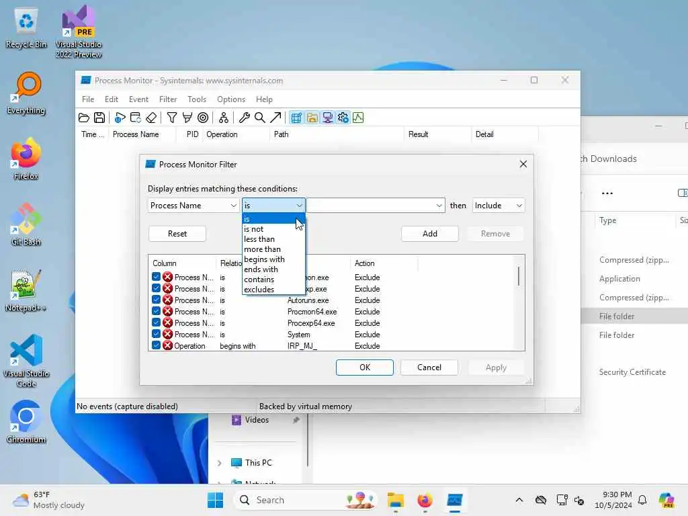Open Visual Studio 2022 Preview desktop icon

[79, 32]
